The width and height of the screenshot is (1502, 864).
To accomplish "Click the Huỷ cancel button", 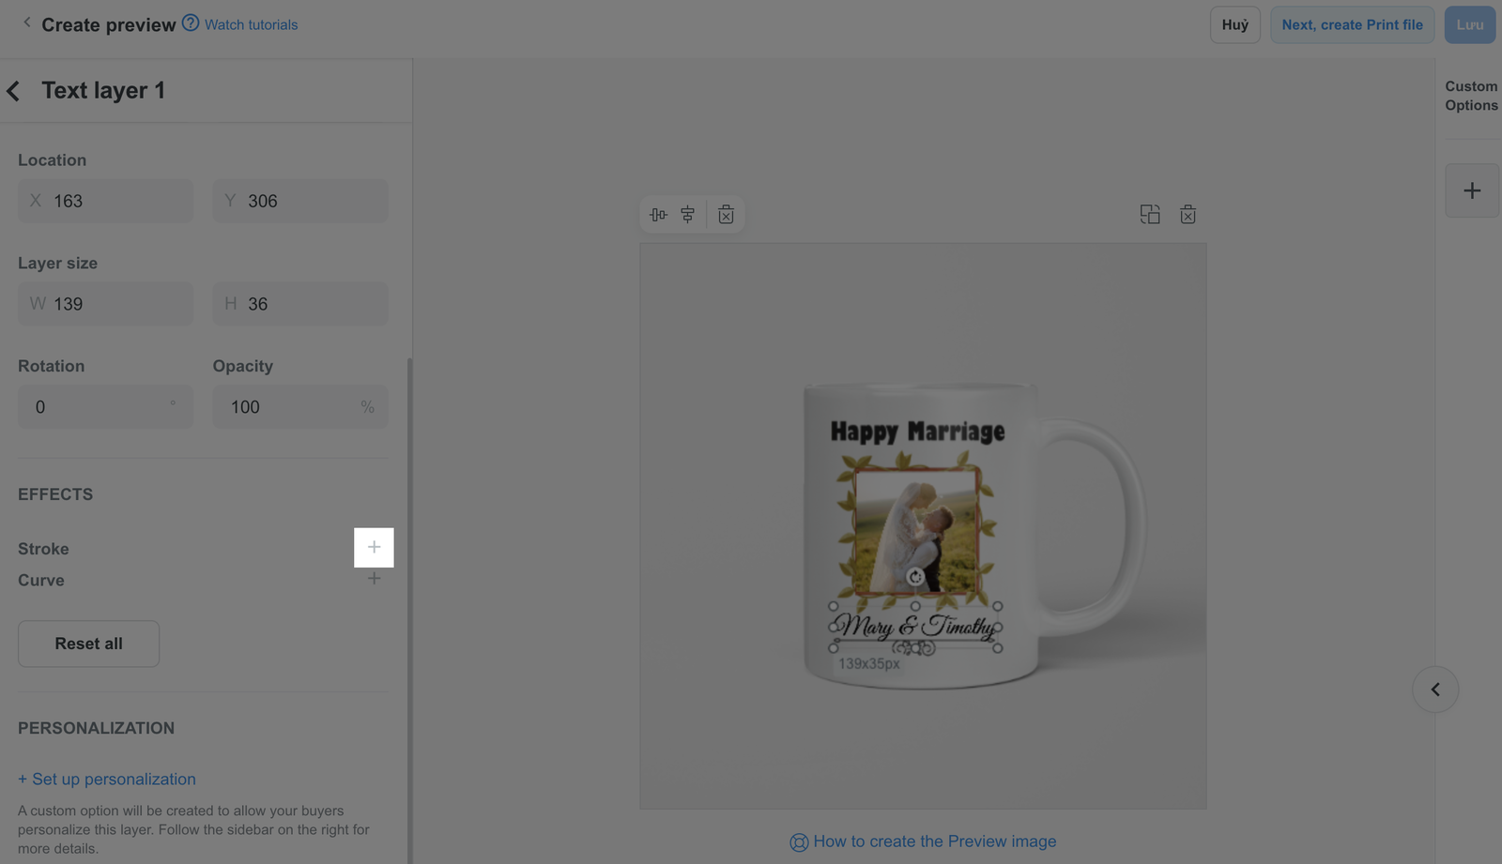I will point(1235,24).
